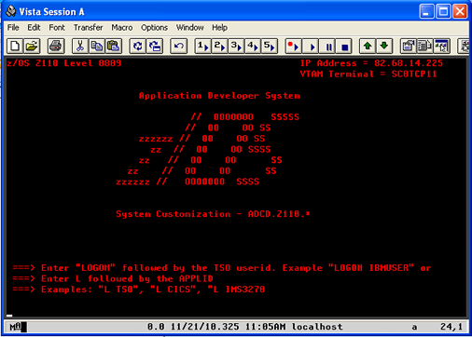Viewport: 472px width, 337px height.
Task: Click the green down arrow download icon
Action: pos(384,47)
